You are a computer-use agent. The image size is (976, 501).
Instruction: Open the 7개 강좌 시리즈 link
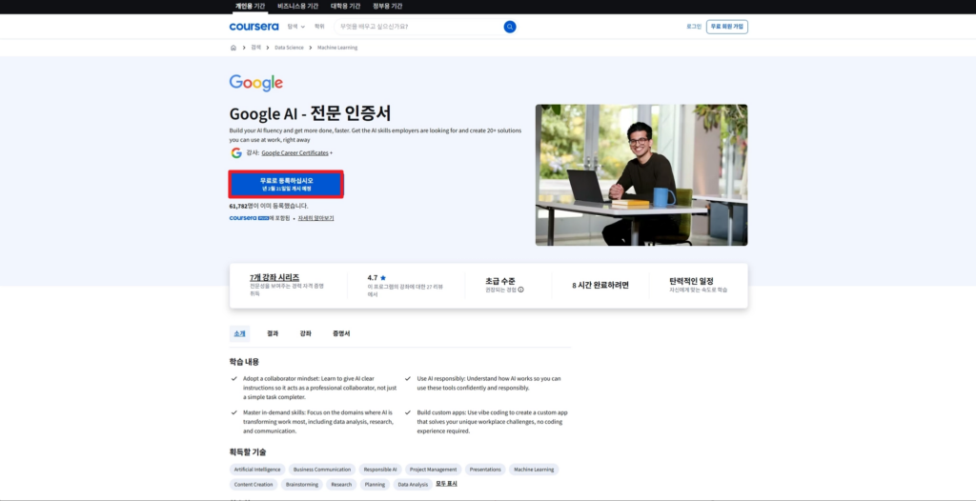(274, 277)
